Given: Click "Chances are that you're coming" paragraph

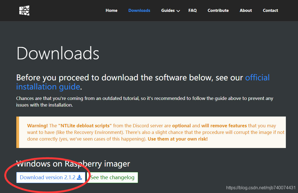Looking at the screenshot, I should tap(145, 102).
